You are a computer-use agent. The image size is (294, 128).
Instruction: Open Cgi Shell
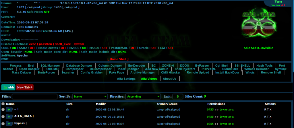tap(222, 66)
